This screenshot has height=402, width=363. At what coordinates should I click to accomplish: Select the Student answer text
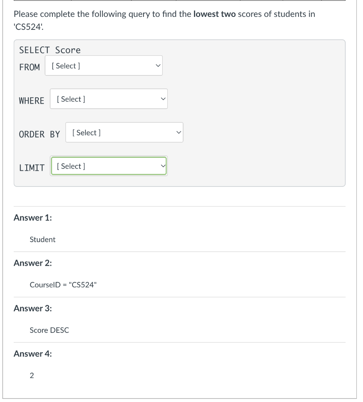pos(42,239)
